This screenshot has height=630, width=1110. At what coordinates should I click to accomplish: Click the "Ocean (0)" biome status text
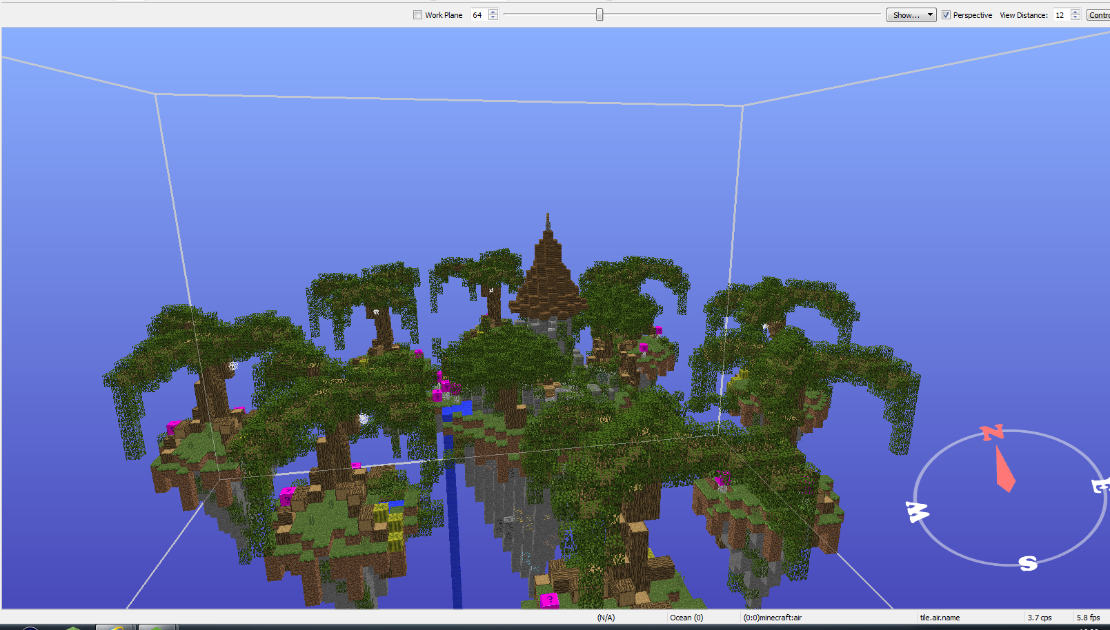coord(686,618)
